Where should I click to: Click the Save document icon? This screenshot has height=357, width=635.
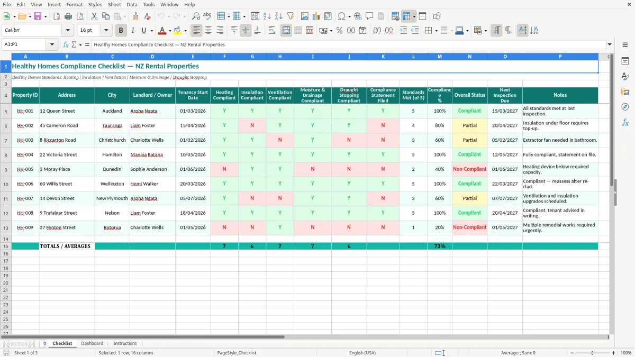(38, 16)
